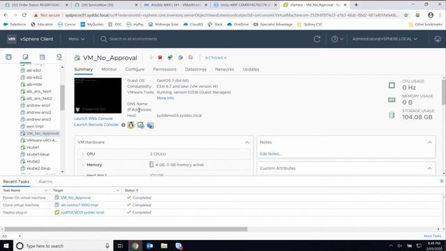Select xkube1-bkup in the inventory tree

tap(38, 154)
